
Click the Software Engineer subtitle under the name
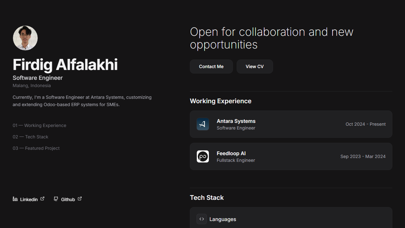coord(38,78)
